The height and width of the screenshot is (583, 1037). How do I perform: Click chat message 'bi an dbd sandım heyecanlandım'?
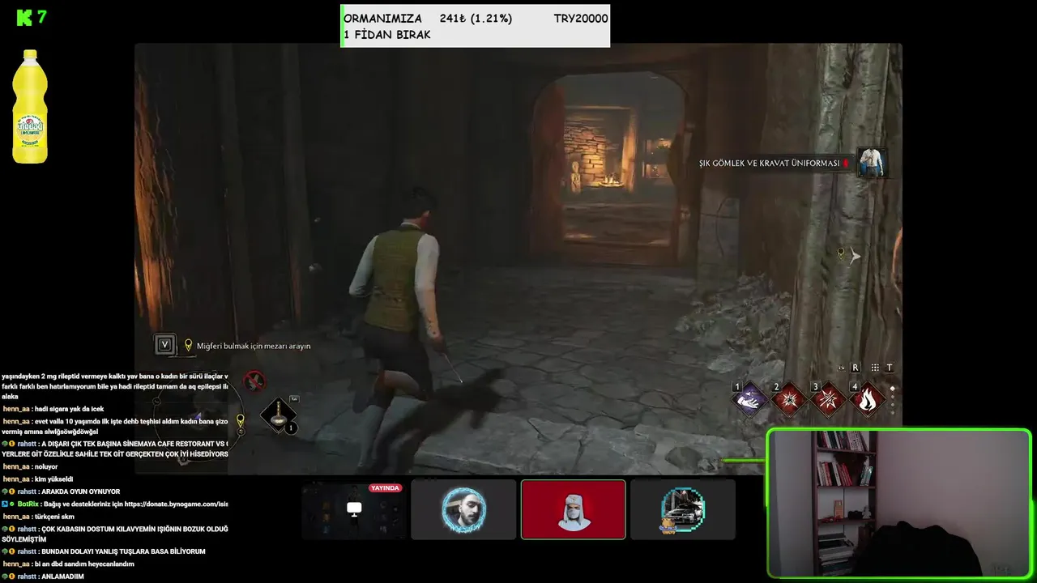click(x=84, y=564)
